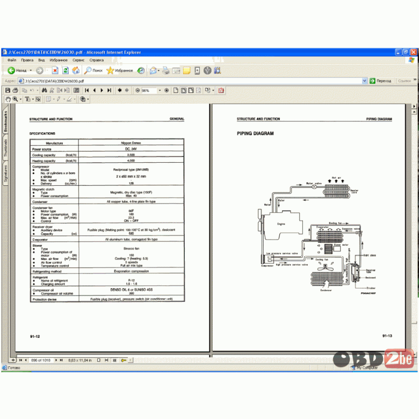This screenshot has width=419, height=419.
Task: Go to last page in Acrobat toolbar
Action: pos(109,90)
